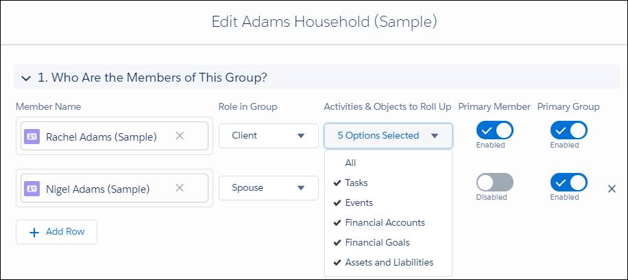
Task: Collapse 'Who Are the Members' section chevron
Action: pyautogui.click(x=26, y=78)
